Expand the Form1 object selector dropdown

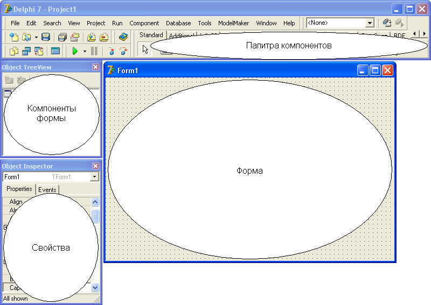[x=95, y=176]
